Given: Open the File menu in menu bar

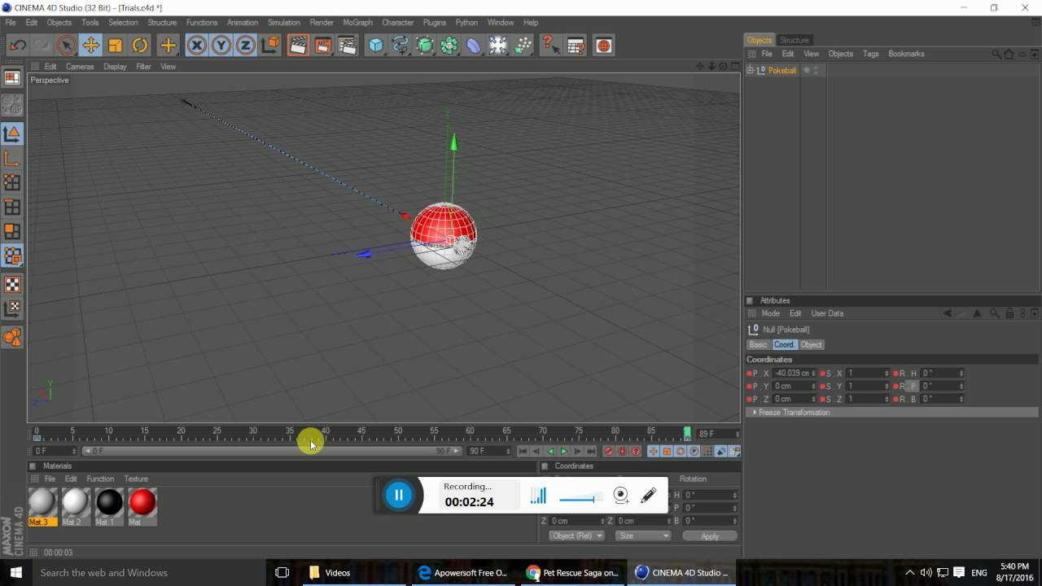Looking at the screenshot, I should pyautogui.click(x=11, y=23).
